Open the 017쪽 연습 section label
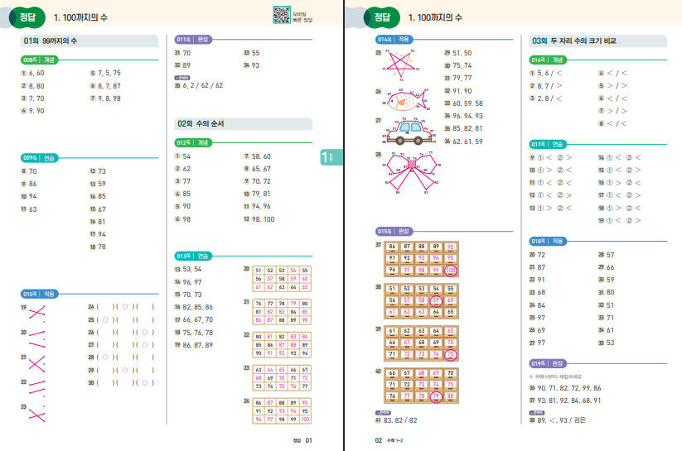682x451 pixels. pos(548,144)
